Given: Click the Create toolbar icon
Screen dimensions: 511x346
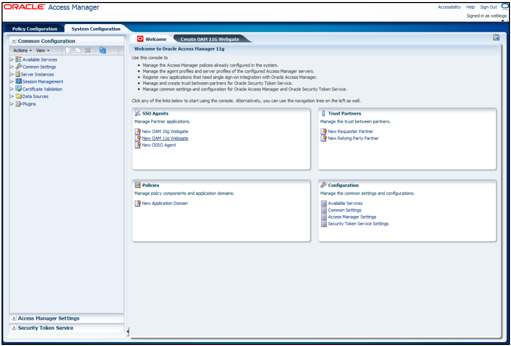Looking at the screenshot, I should [69, 50].
